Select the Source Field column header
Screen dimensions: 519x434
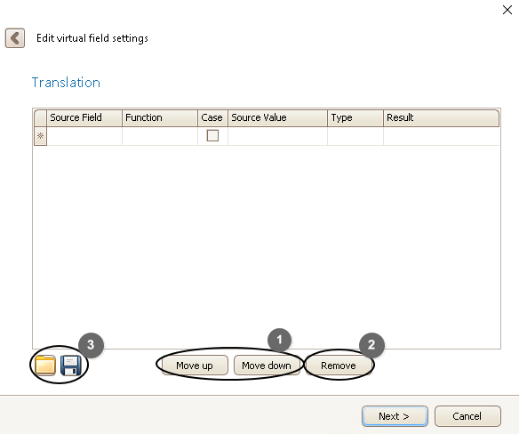coord(84,118)
